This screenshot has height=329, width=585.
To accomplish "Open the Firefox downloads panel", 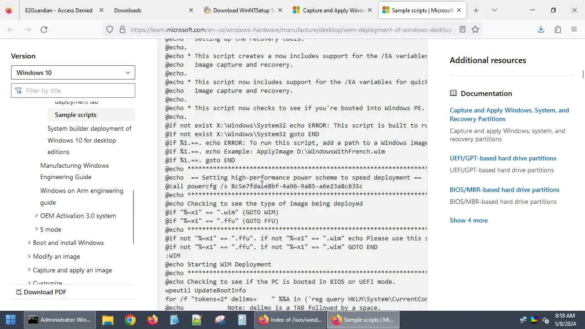I will 541,29.
